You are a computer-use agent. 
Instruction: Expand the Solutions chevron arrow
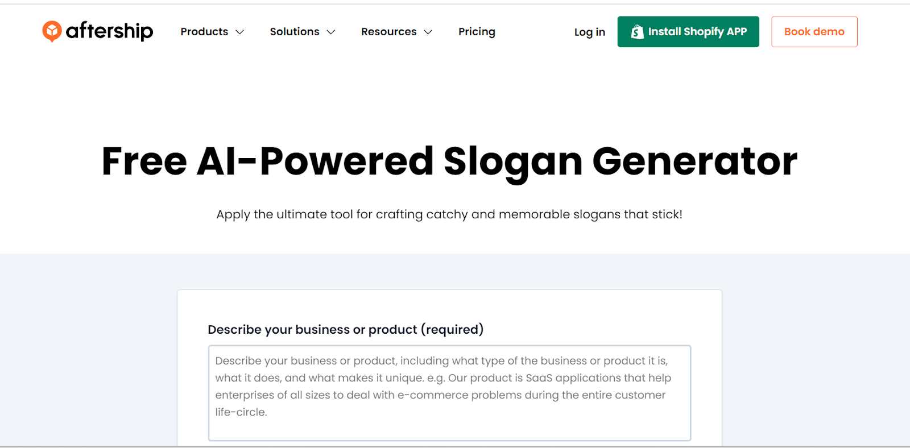point(331,32)
